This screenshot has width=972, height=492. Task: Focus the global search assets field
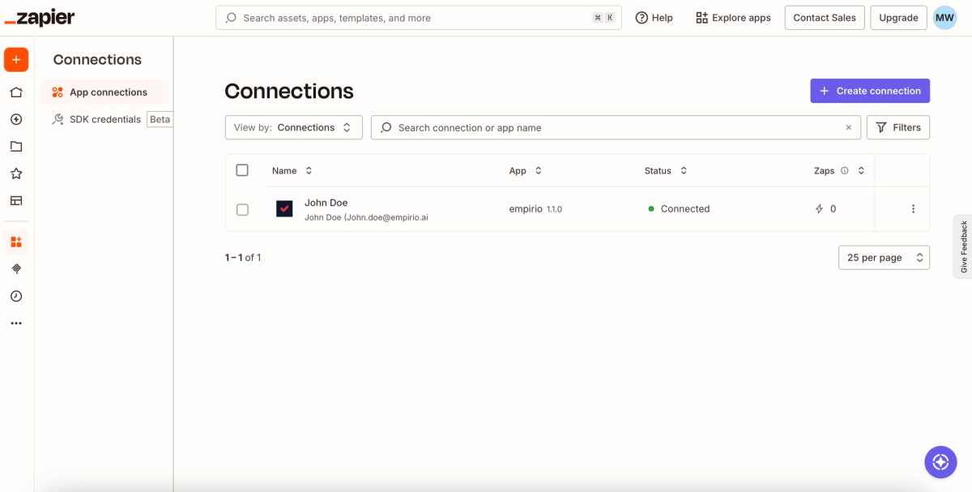[x=419, y=18]
